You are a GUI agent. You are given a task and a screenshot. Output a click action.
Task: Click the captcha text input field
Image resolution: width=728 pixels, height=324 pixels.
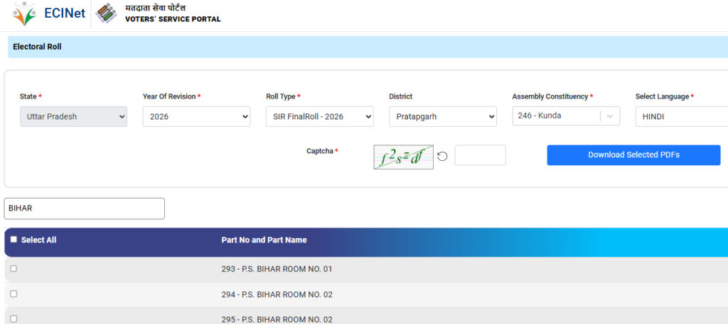coord(480,155)
